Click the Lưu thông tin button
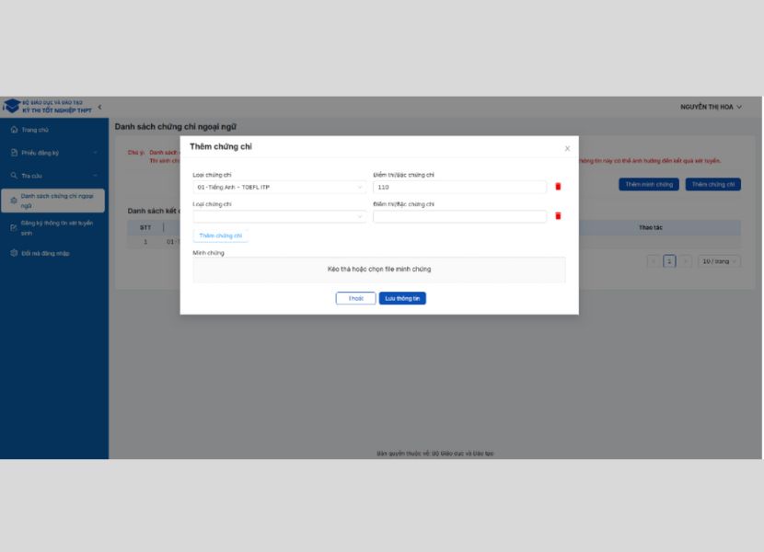This screenshot has height=552, width=764. tap(402, 298)
